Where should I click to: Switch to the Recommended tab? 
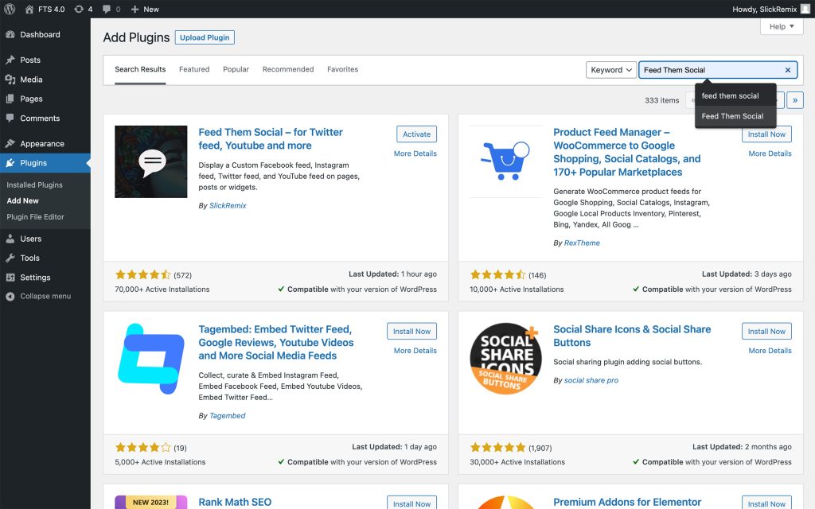(288, 69)
